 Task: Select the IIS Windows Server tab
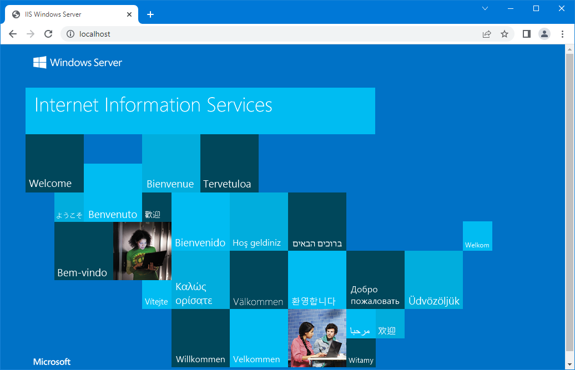(x=72, y=14)
